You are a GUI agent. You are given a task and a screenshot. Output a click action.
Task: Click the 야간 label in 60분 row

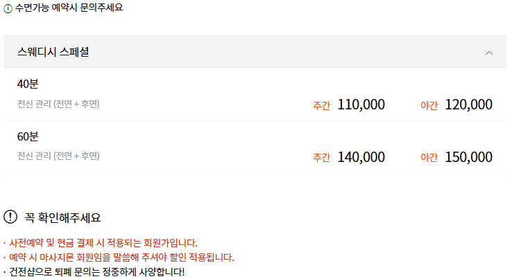429,158
